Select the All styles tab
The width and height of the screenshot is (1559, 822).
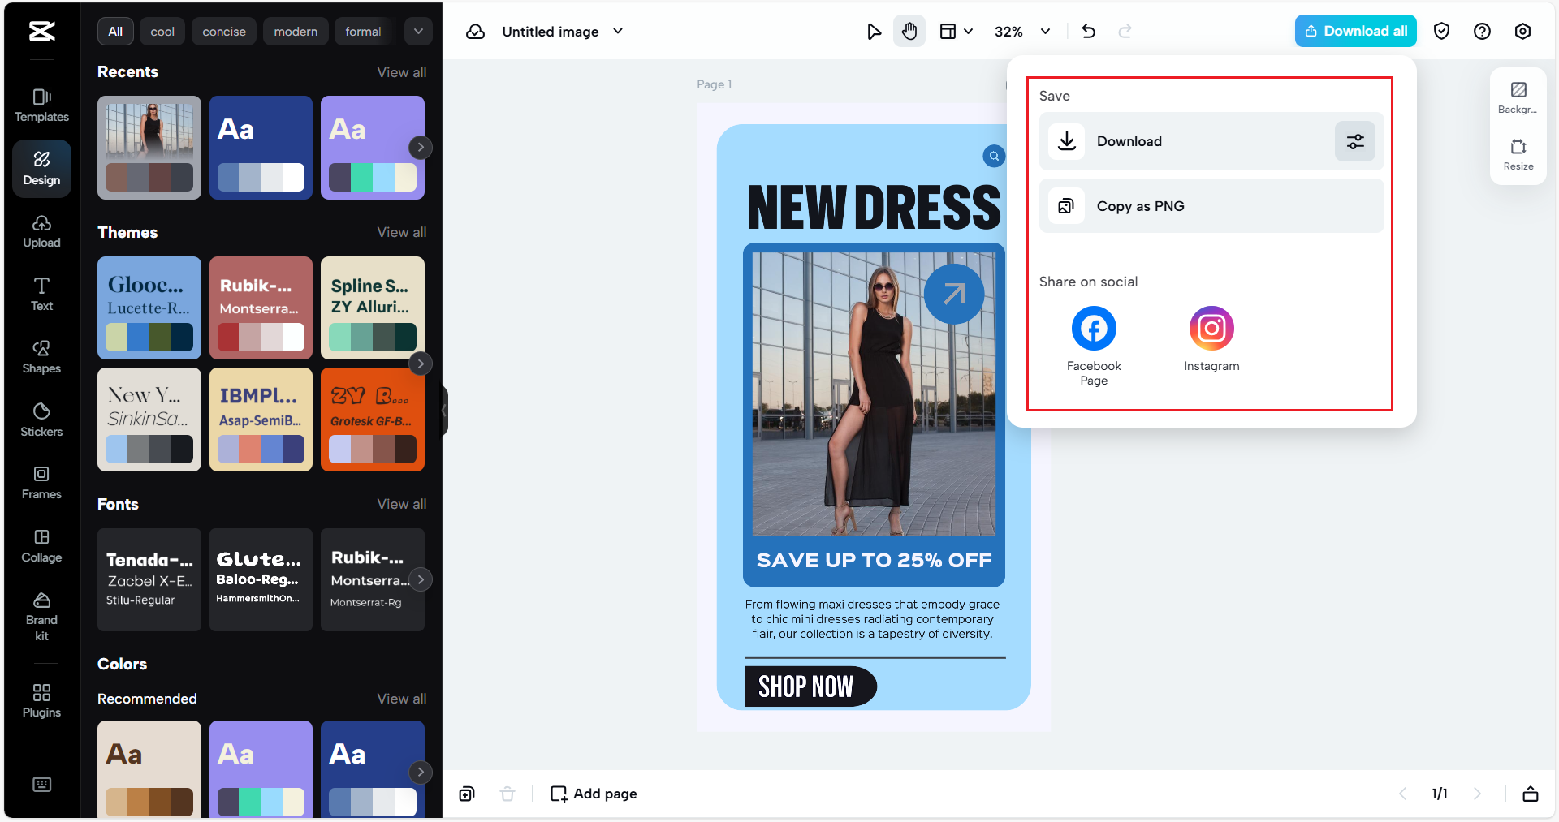pos(115,31)
